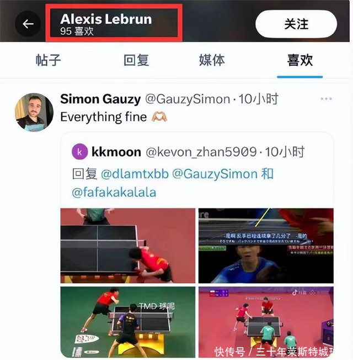The height and width of the screenshot is (360, 353).
Task: Switch to the 帖子 tab
Action: pyautogui.click(x=49, y=60)
